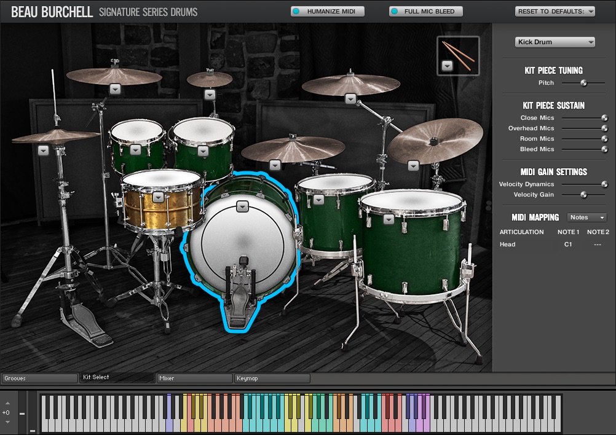Select the drumsticks icon above the kit
This screenshot has height=435, width=616.
click(x=458, y=55)
